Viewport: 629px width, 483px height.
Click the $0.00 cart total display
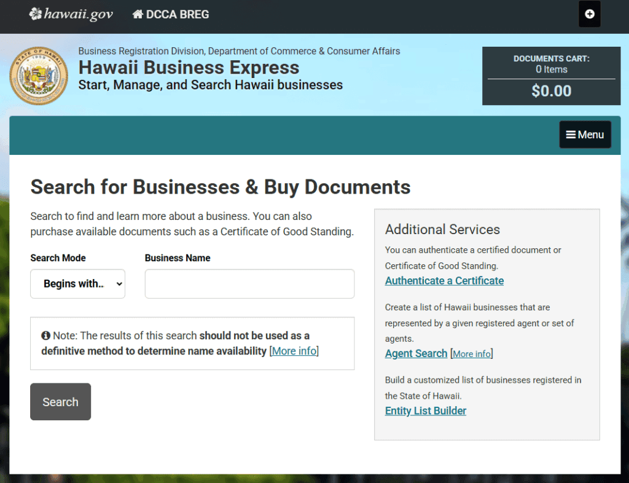coord(550,91)
